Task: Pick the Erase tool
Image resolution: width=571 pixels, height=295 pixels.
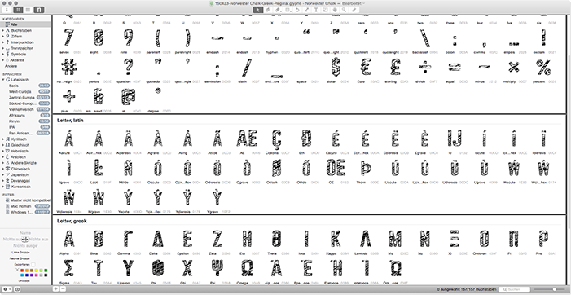Action: coord(278,10)
